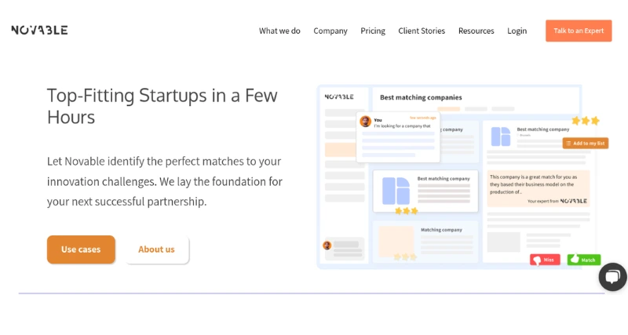Click the Best matching companies heading in the illustration
Image resolution: width=628 pixels, height=335 pixels.
tap(421, 97)
